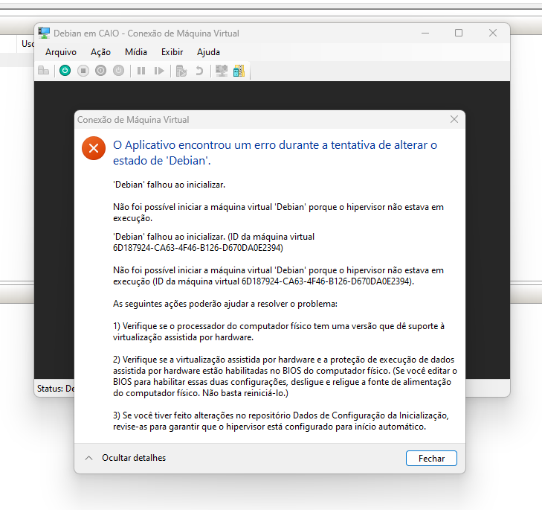Open the Mídia menu
This screenshot has width=542, height=510.
(136, 52)
